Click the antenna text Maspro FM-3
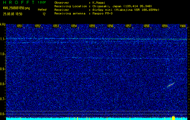 pos(102,13)
